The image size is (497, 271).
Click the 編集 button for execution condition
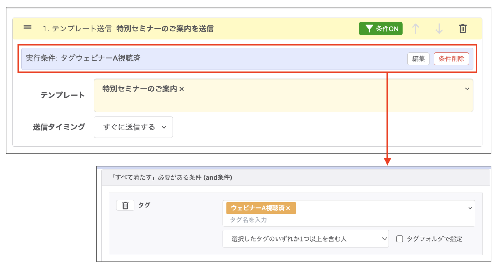point(418,59)
